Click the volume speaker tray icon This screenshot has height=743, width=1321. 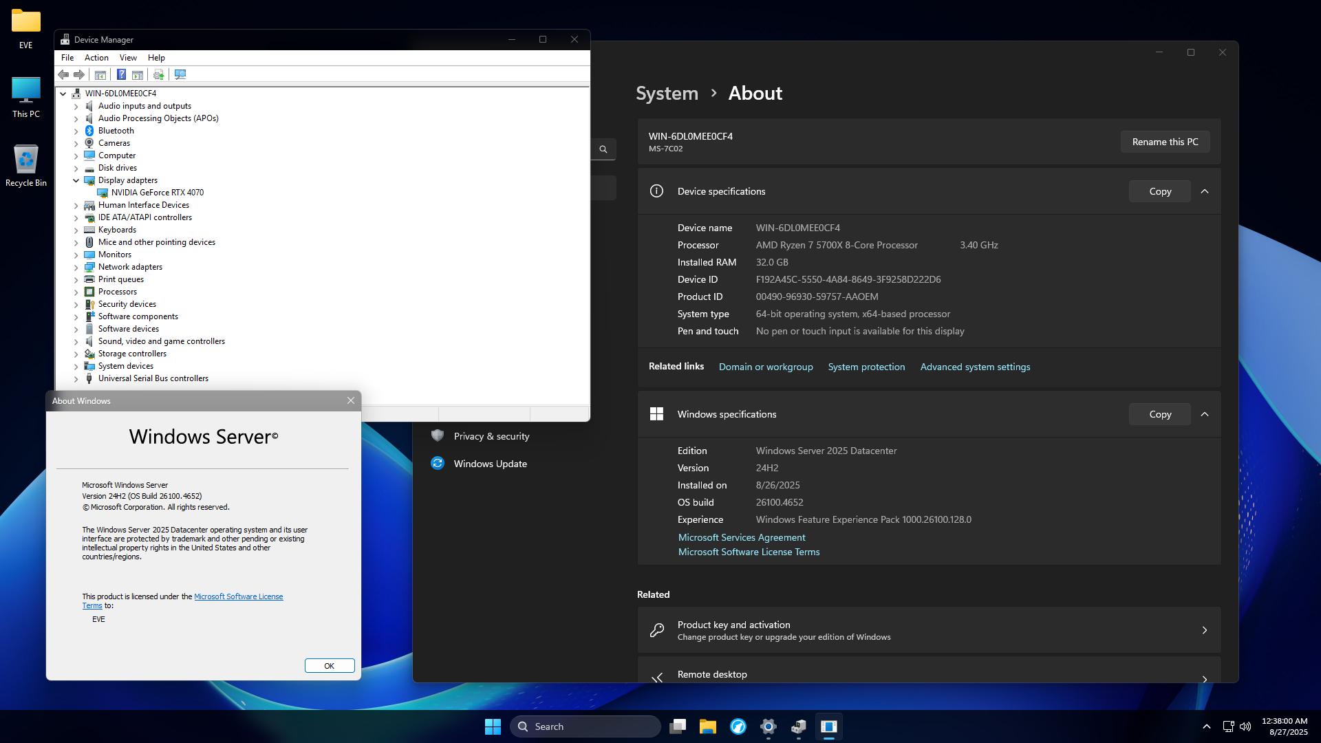click(1245, 726)
